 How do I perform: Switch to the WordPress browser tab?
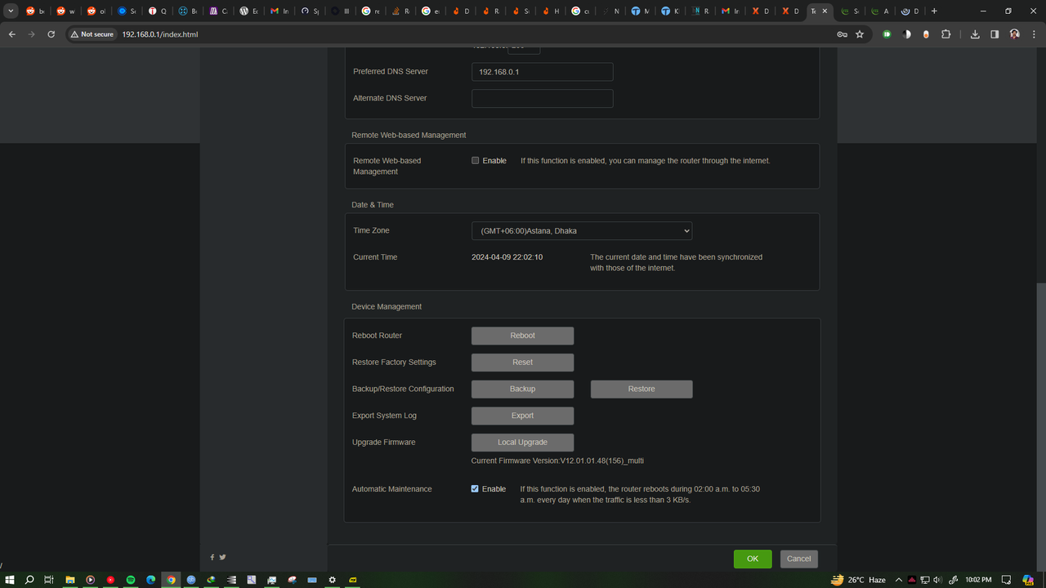pos(248,11)
